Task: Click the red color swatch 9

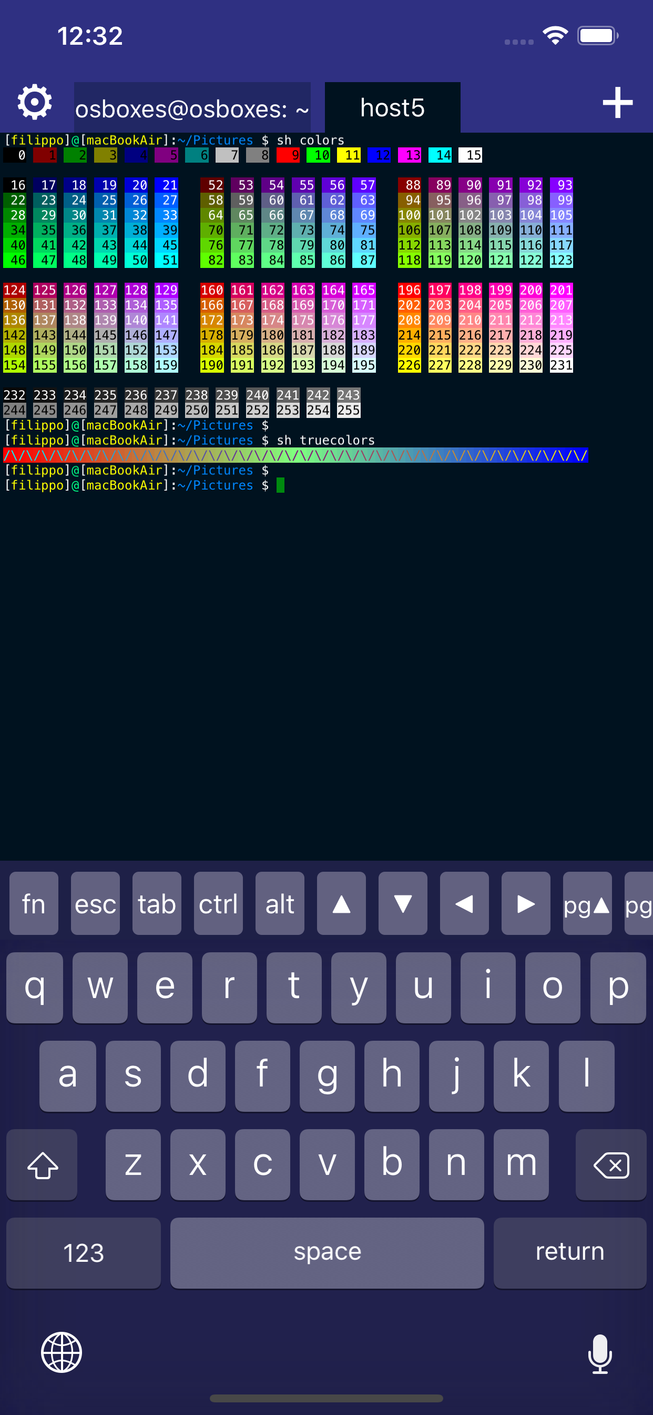Action: [x=288, y=155]
